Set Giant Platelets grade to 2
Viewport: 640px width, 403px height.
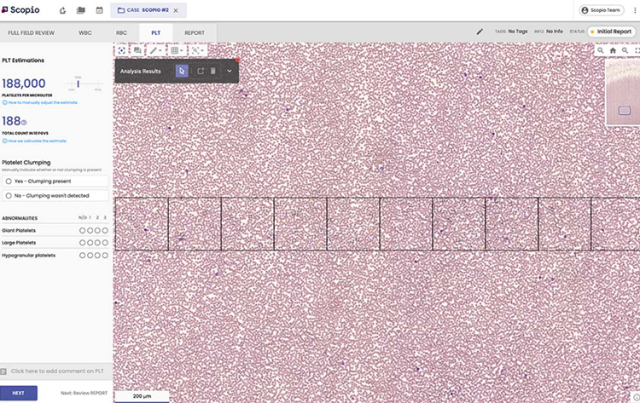[x=97, y=231]
